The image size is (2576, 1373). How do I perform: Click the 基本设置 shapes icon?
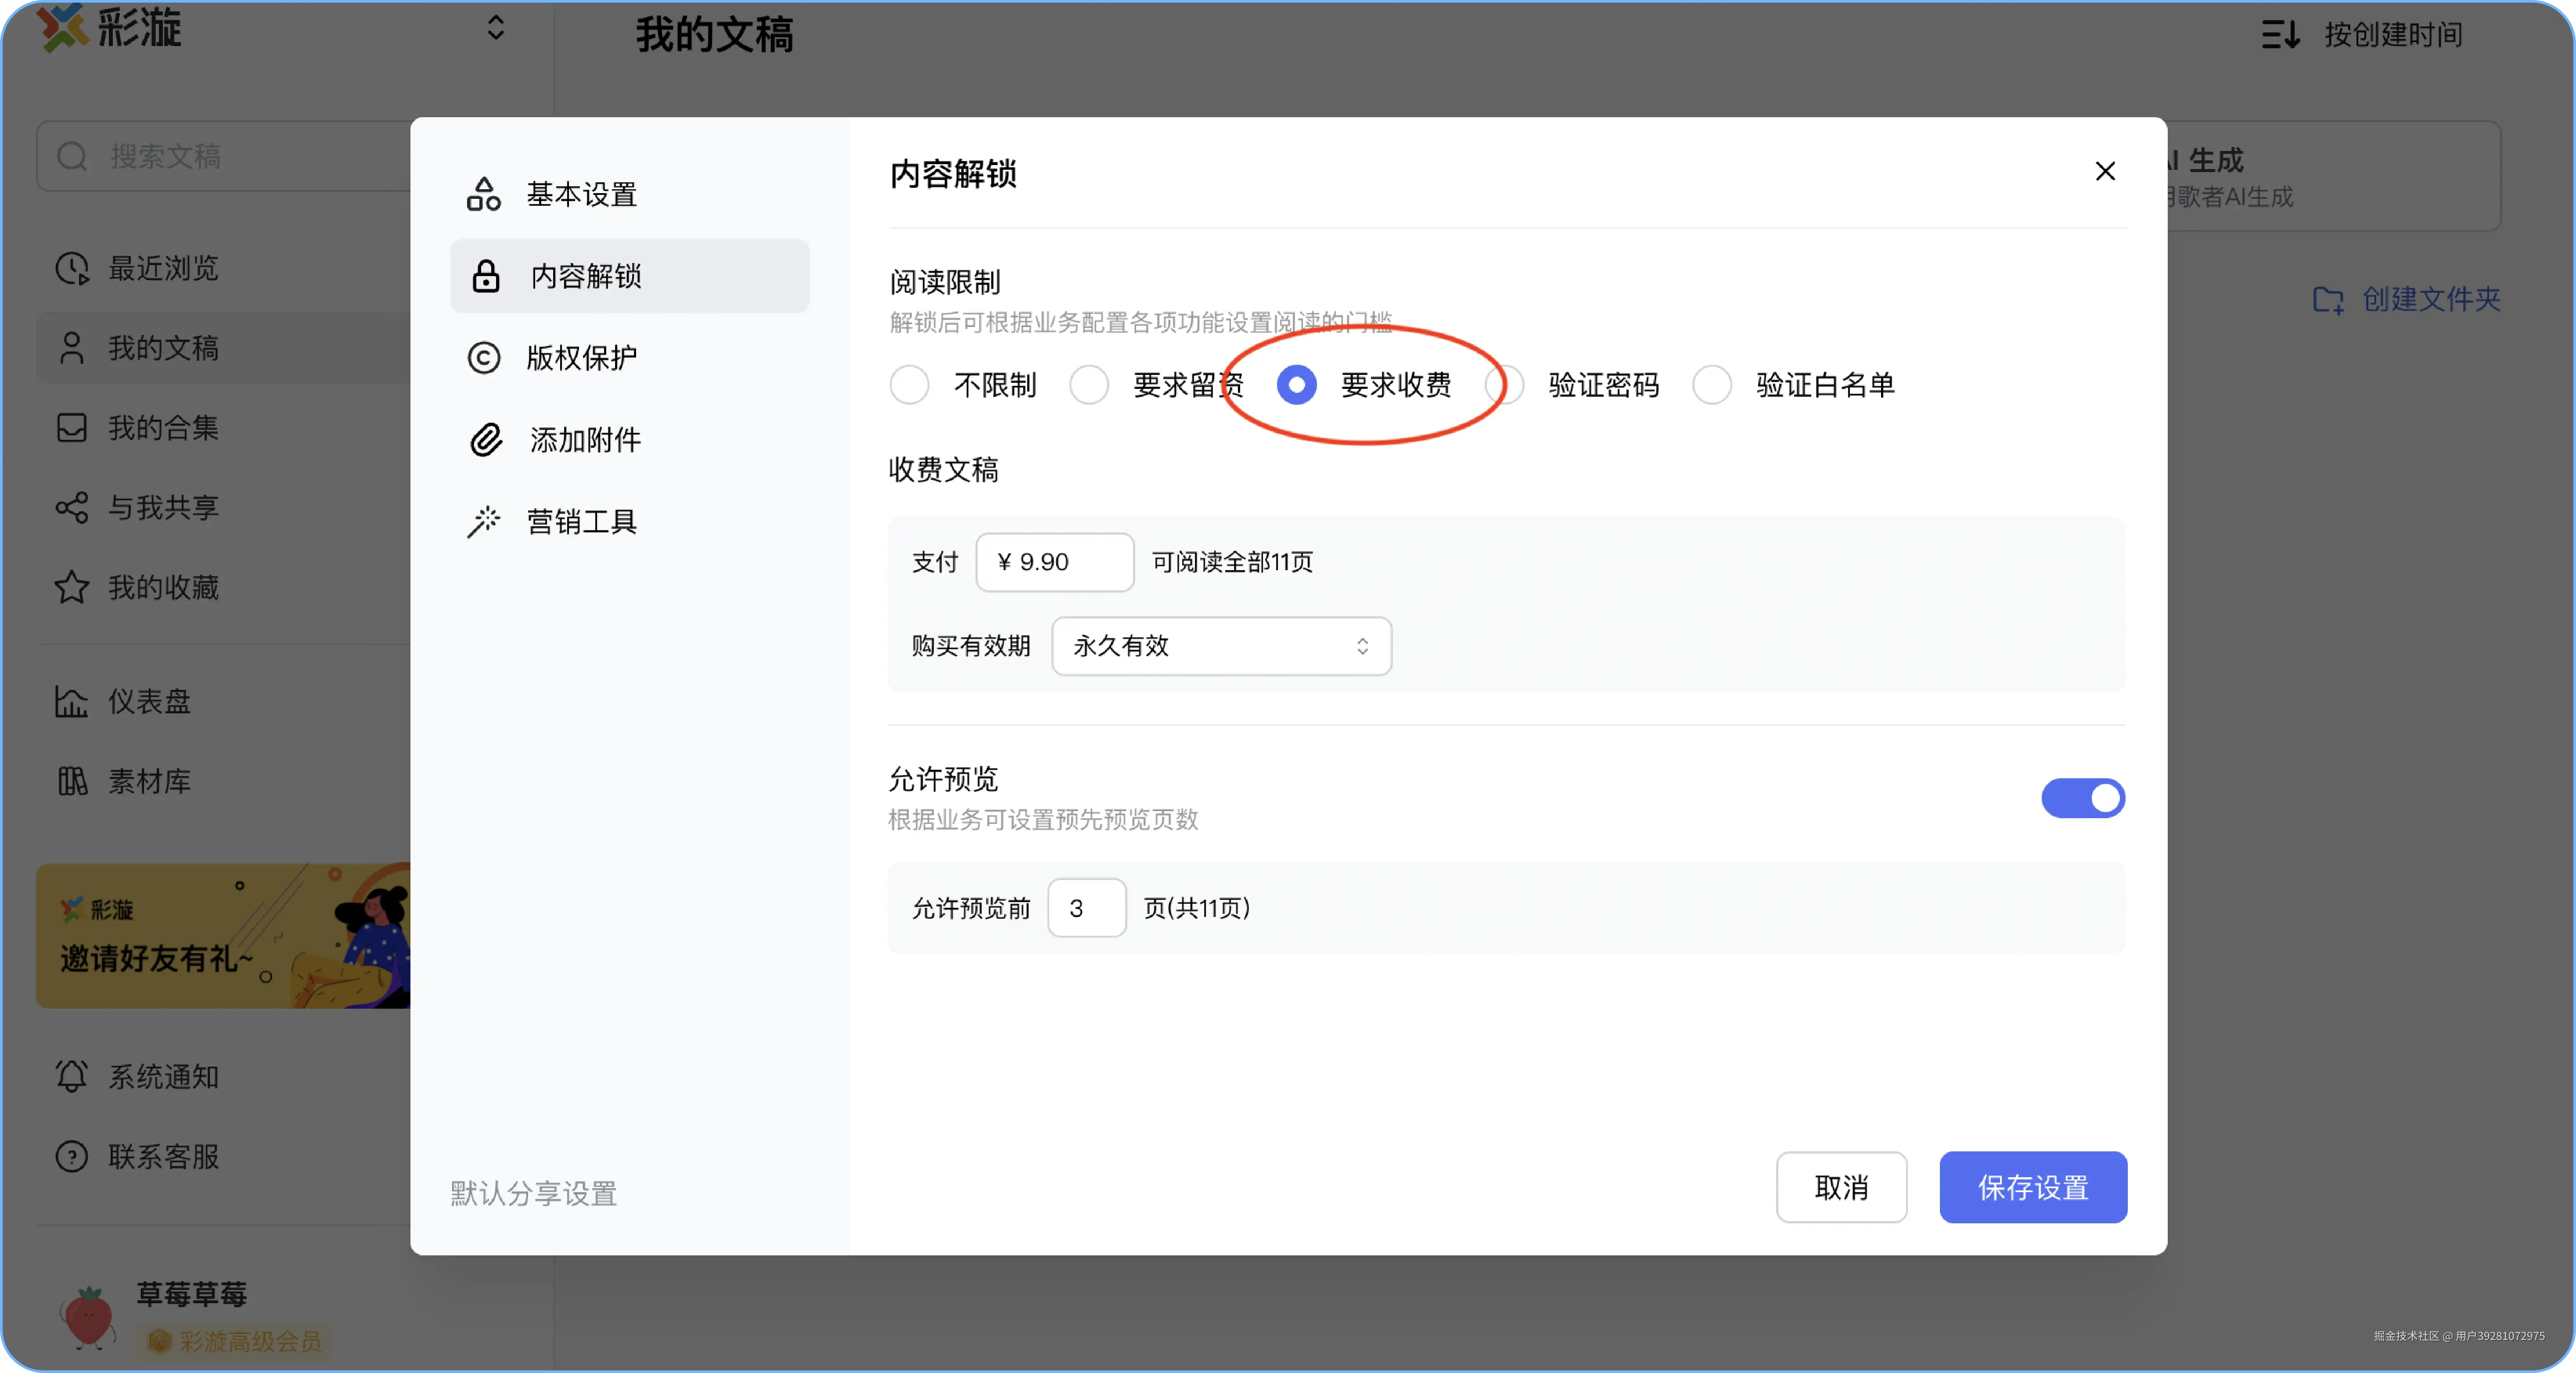pos(484,194)
